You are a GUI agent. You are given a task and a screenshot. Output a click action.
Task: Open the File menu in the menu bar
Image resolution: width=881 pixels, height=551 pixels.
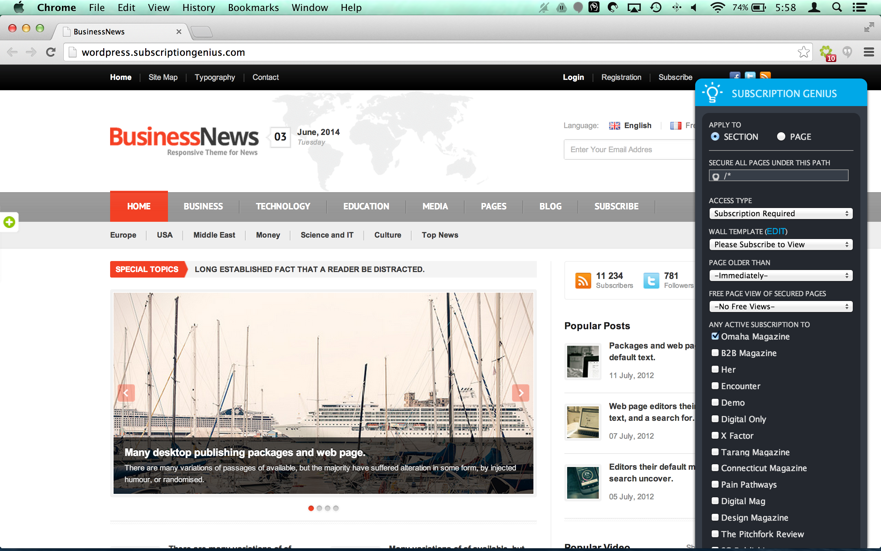(97, 7)
